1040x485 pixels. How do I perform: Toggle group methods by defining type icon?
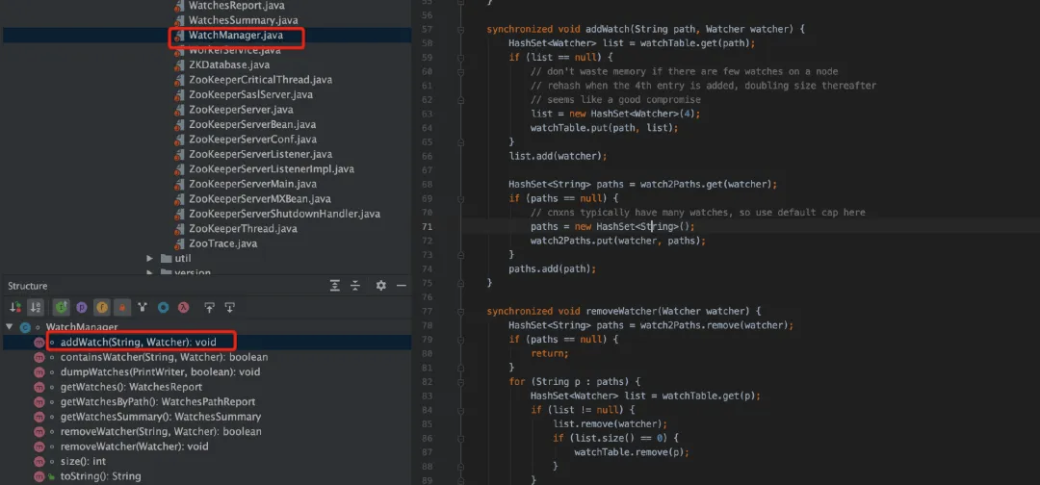(61, 307)
